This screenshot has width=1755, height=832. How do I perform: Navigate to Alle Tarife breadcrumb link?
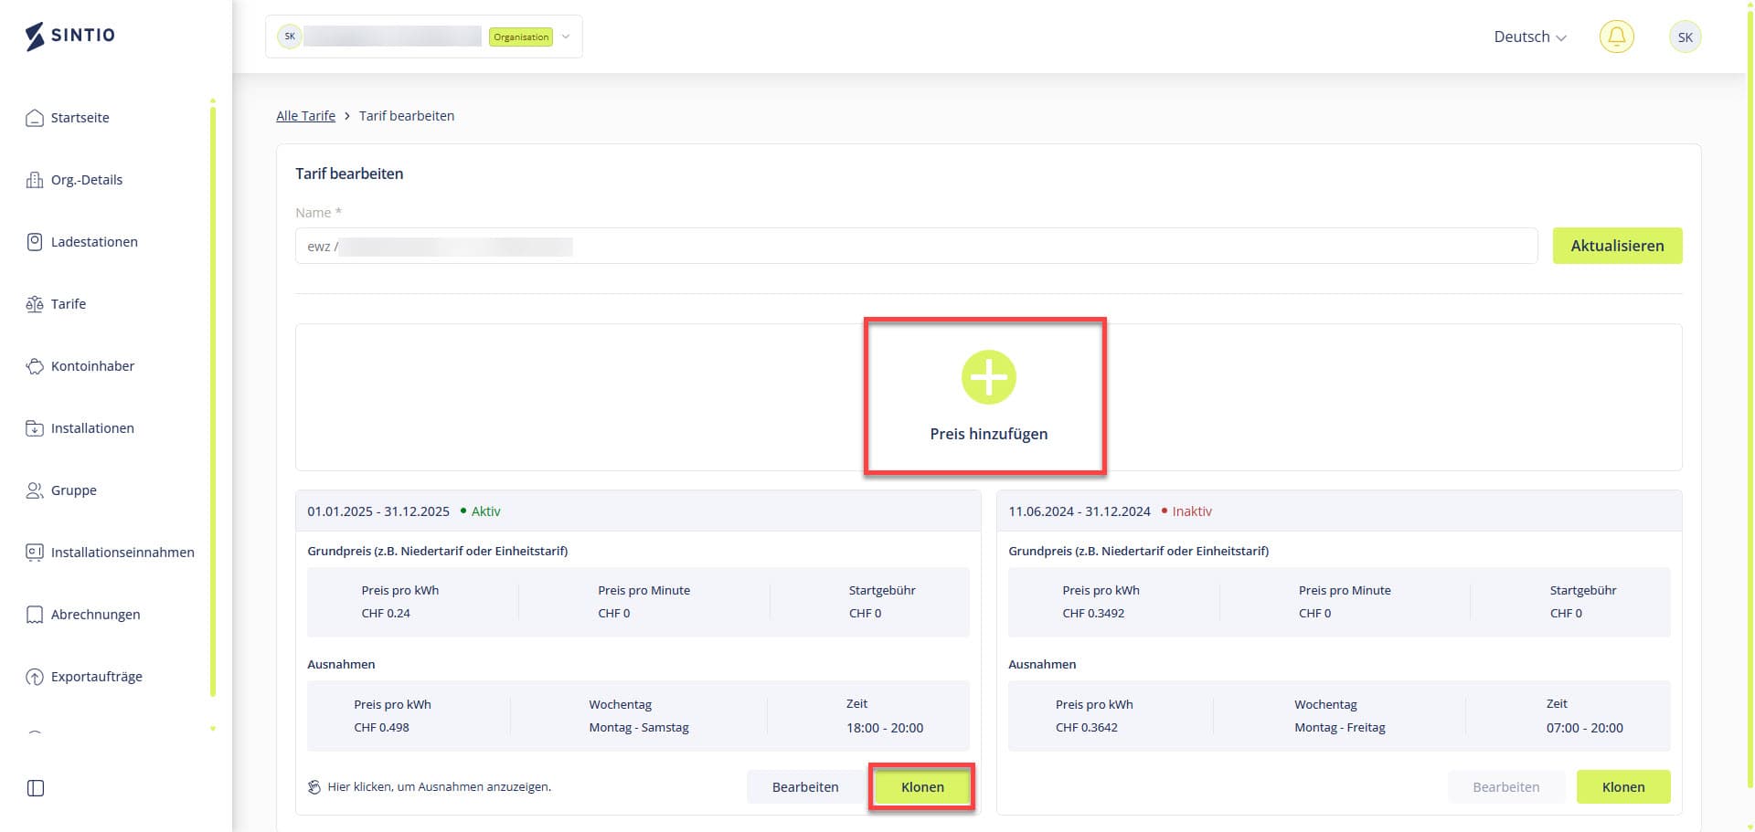click(x=305, y=116)
